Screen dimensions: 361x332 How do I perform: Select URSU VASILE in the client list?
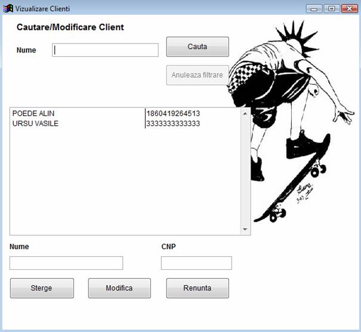point(35,124)
